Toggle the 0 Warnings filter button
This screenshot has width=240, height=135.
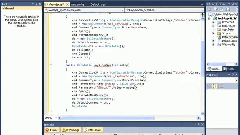[x=71, y=130]
